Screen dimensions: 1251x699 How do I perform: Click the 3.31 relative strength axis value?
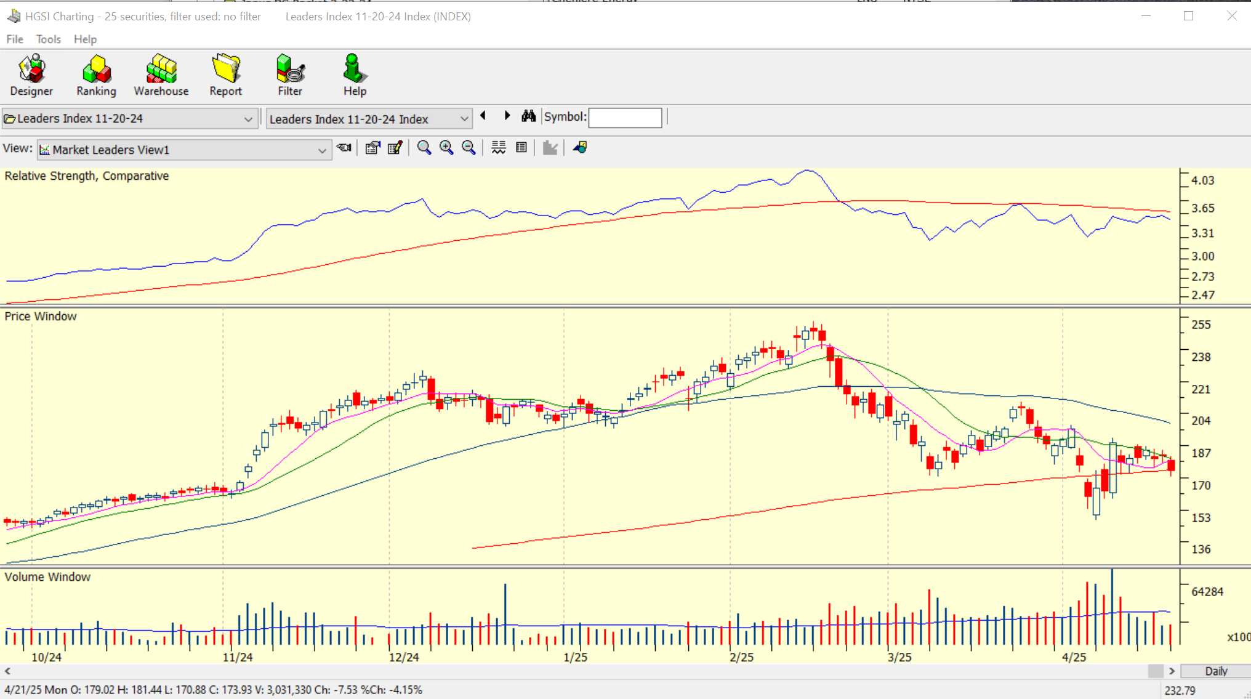click(x=1203, y=233)
